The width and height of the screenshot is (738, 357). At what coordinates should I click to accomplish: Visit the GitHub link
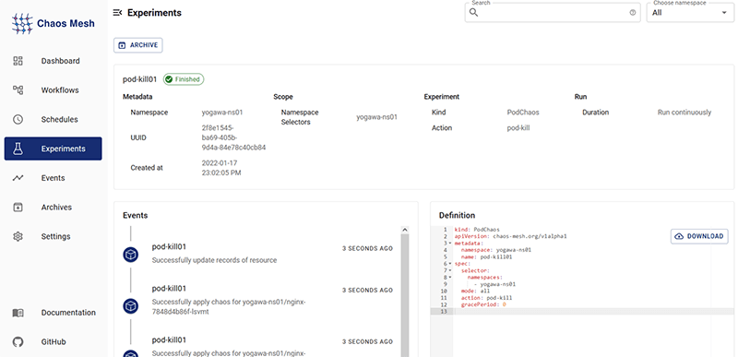tap(54, 342)
